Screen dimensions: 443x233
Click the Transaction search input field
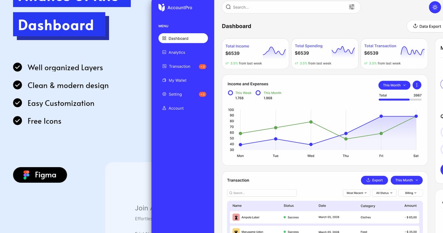tap(262, 193)
